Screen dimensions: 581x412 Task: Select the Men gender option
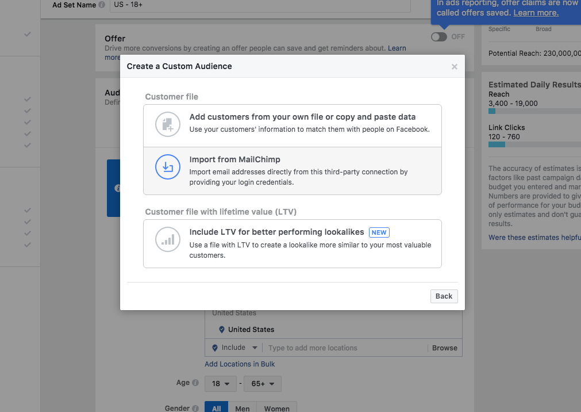coord(243,407)
